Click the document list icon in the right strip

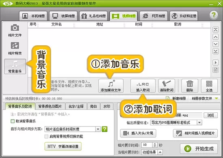point(216,70)
